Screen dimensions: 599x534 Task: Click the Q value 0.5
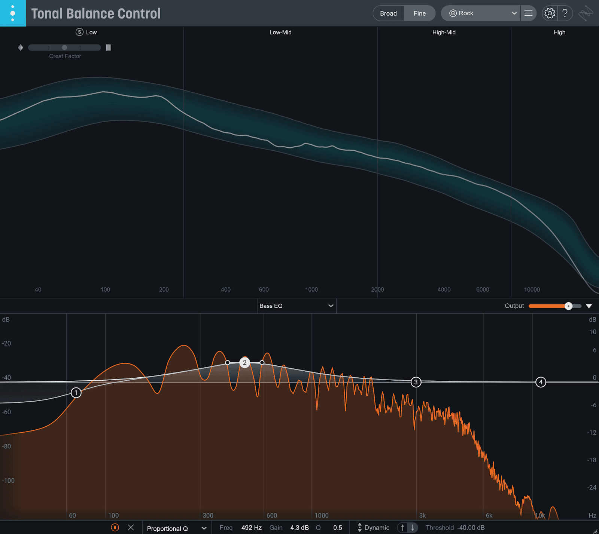[x=338, y=528]
